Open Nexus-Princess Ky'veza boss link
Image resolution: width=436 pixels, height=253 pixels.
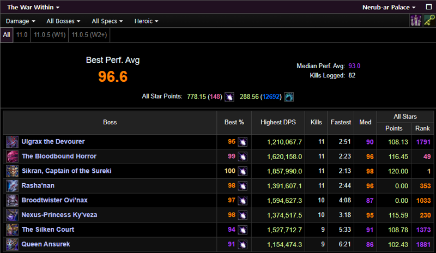coord(59,215)
